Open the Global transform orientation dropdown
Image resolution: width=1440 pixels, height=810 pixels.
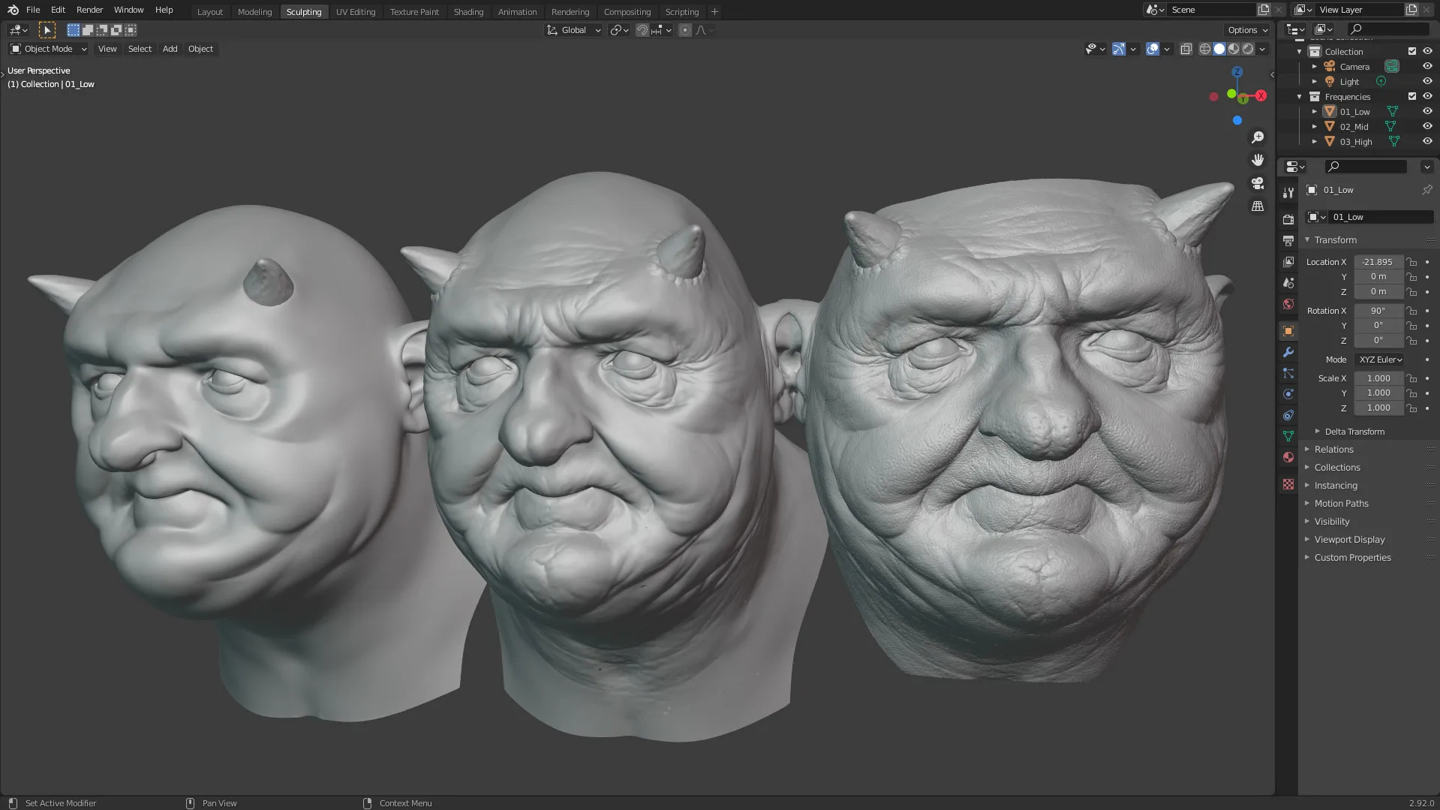(574, 30)
